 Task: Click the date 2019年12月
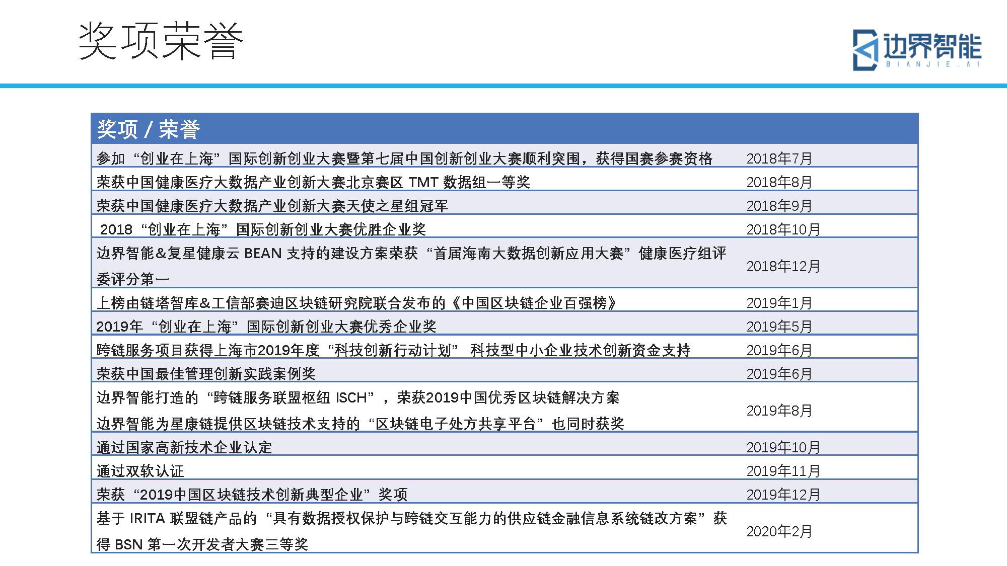(783, 495)
